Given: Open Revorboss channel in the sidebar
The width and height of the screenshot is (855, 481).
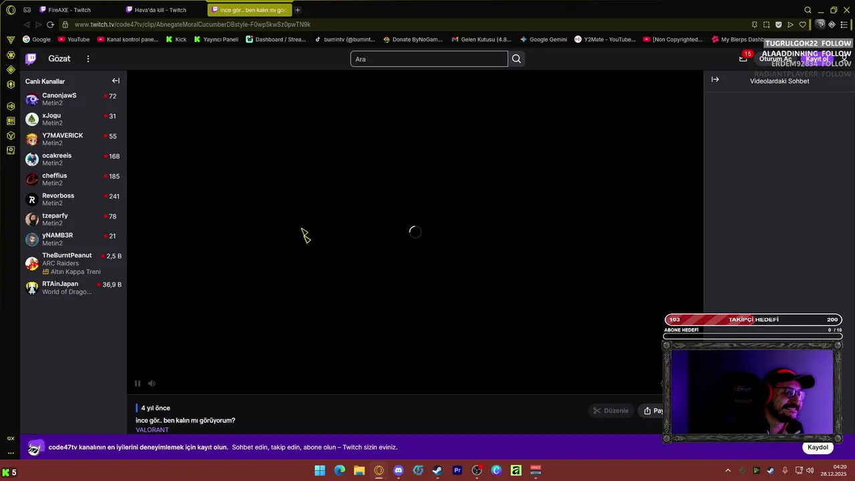Looking at the screenshot, I should [73, 200].
